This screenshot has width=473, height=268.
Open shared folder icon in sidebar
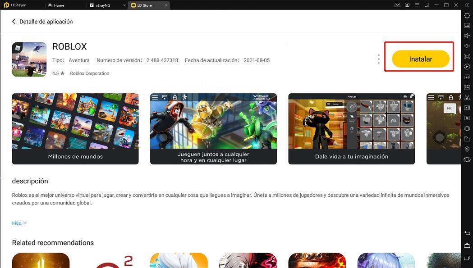467,139
